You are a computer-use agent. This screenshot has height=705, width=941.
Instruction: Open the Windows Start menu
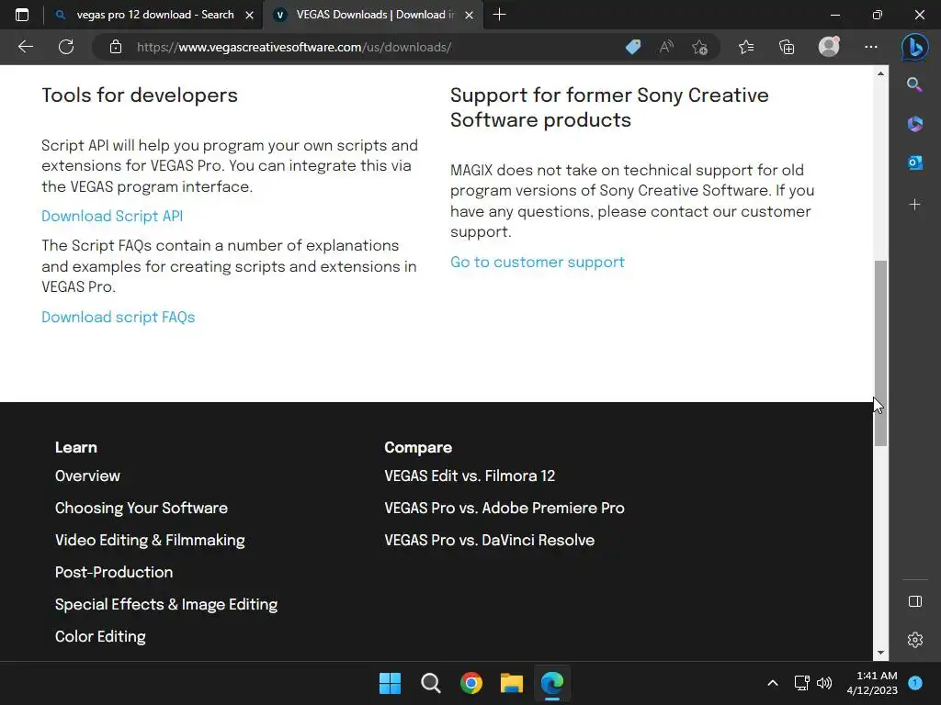point(390,683)
